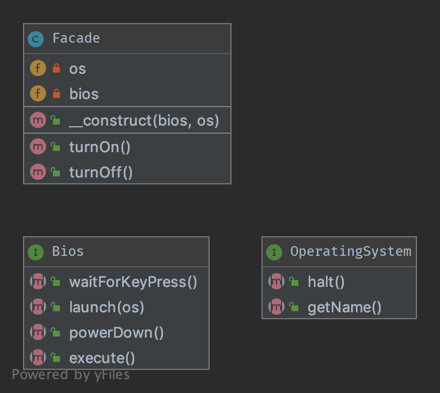Click the private lock icon on os field
Screen dimensions: 440x393
pyautogui.click(x=56, y=69)
